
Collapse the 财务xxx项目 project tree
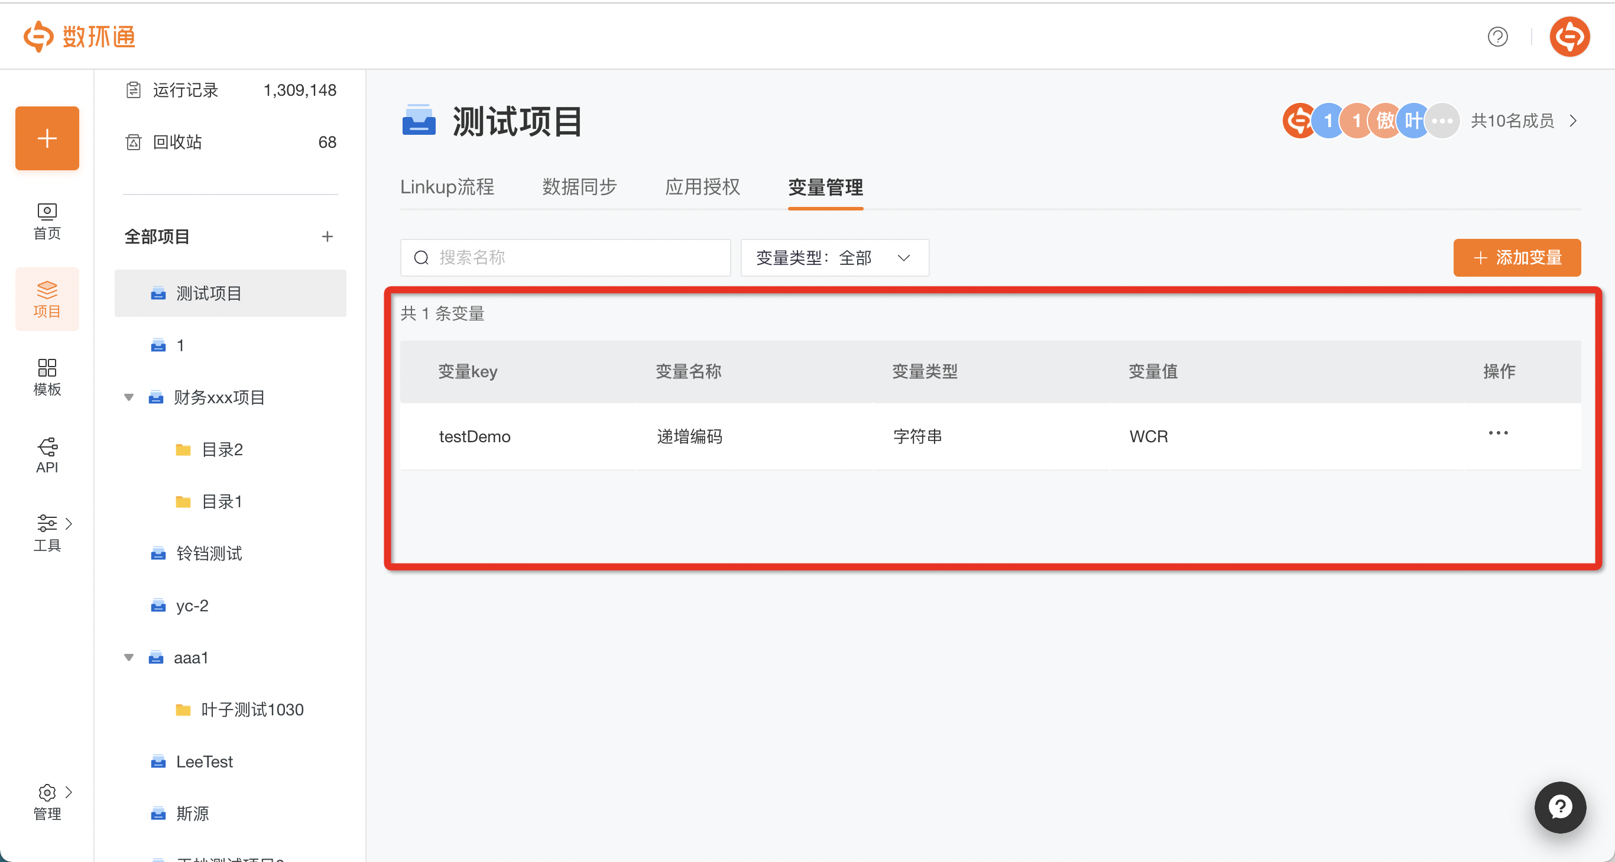pyautogui.click(x=128, y=397)
